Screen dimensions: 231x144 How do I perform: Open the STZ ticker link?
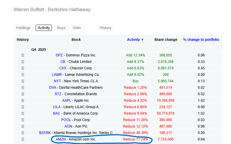pyautogui.click(x=58, y=94)
